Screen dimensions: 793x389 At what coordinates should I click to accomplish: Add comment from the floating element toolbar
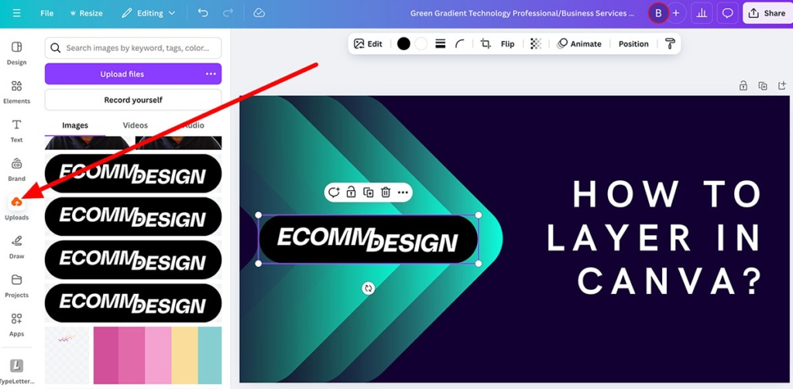334,193
